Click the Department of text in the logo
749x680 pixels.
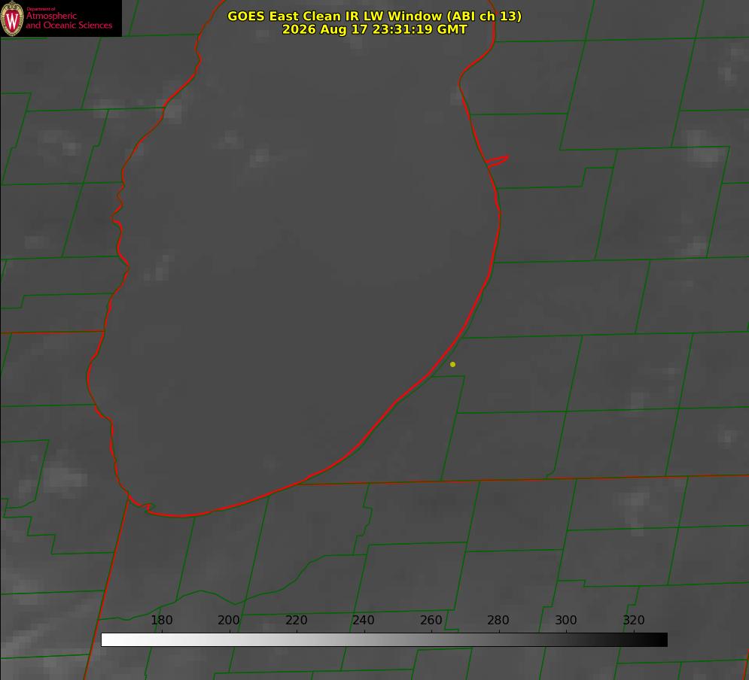(x=41, y=9)
